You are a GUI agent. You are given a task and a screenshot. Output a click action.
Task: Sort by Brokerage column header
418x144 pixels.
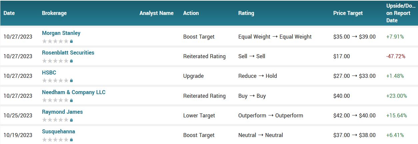pyautogui.click(x=54, y=13)
